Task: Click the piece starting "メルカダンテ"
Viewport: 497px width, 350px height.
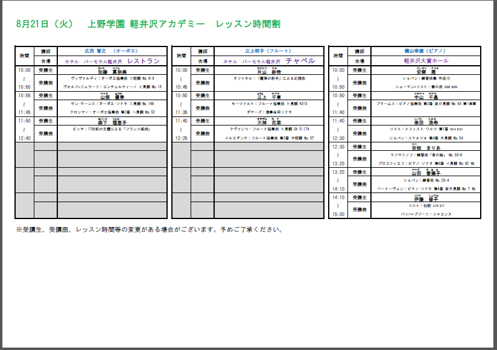Action: 270,138
